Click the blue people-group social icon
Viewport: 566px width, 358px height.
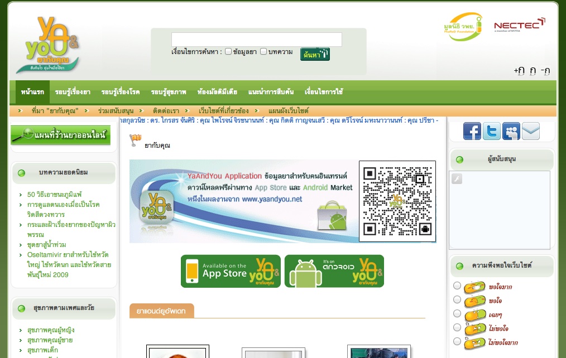click(x=511, y=131)
